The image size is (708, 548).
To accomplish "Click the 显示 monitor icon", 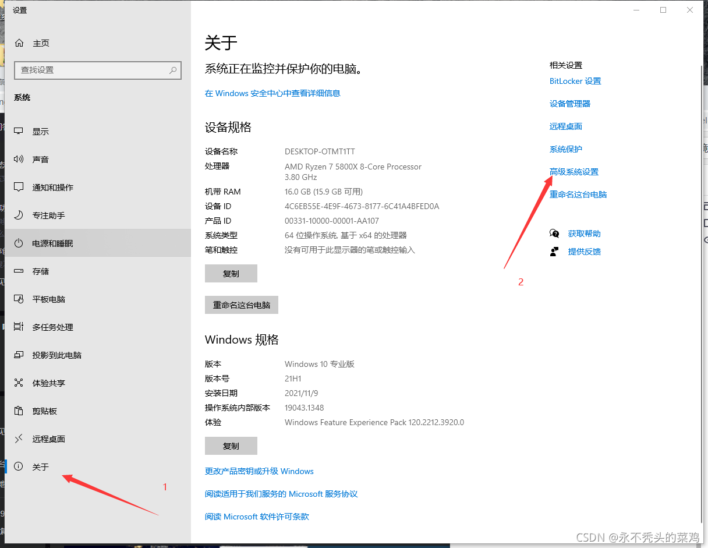I will click(x=19, y=132).
